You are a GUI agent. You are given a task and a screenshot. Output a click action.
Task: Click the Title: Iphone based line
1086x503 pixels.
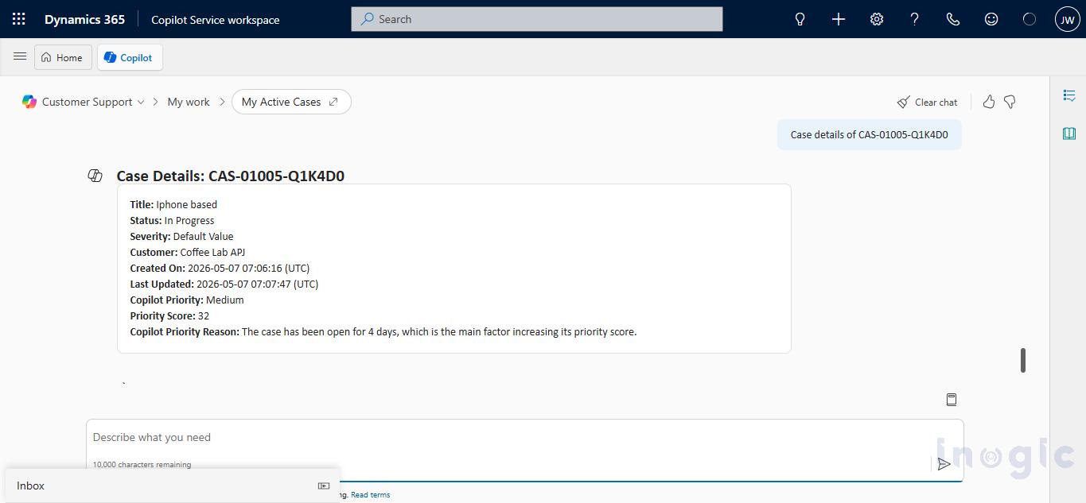pos(173,204)
